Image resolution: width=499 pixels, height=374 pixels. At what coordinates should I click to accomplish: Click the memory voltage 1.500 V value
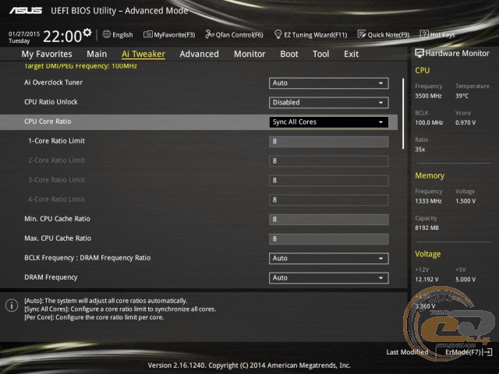[465, 201]
